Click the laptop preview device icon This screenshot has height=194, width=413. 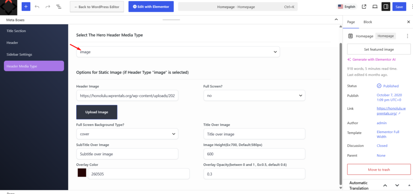(x=375, y=6)
